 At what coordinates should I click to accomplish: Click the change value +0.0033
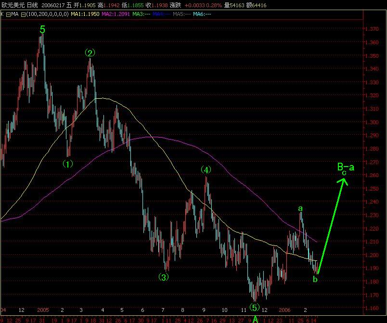coord(194,5)
